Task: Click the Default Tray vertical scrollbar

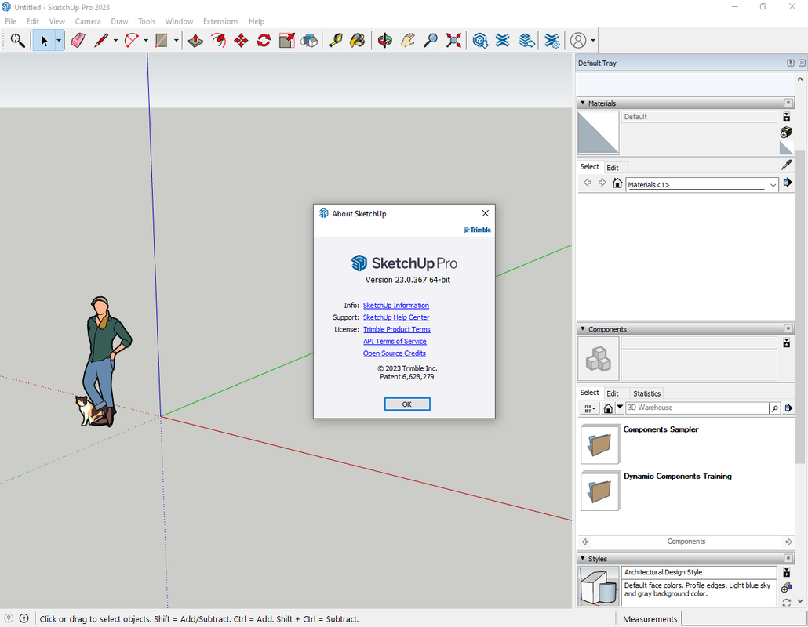Action: (799, 306)
